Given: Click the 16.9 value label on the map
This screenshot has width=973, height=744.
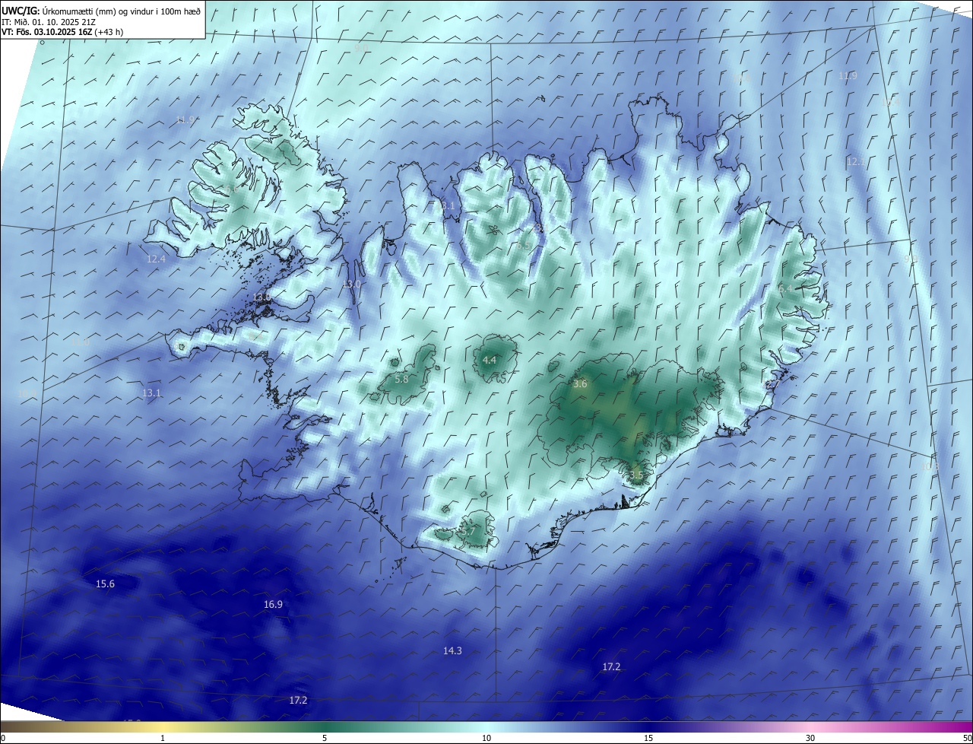Looking at the screenshot, I should coord(273,604).
